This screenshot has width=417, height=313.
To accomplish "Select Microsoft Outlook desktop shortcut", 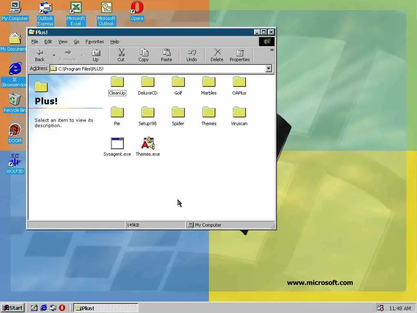I will point(106,14).
